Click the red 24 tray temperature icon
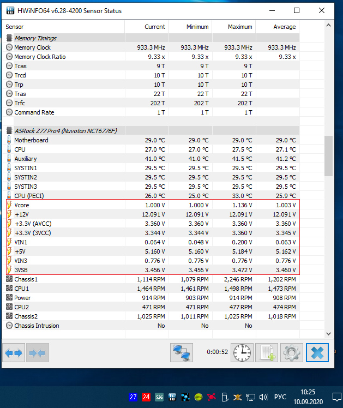The width and height of the screenshot is (343, 408). point(146,397)
